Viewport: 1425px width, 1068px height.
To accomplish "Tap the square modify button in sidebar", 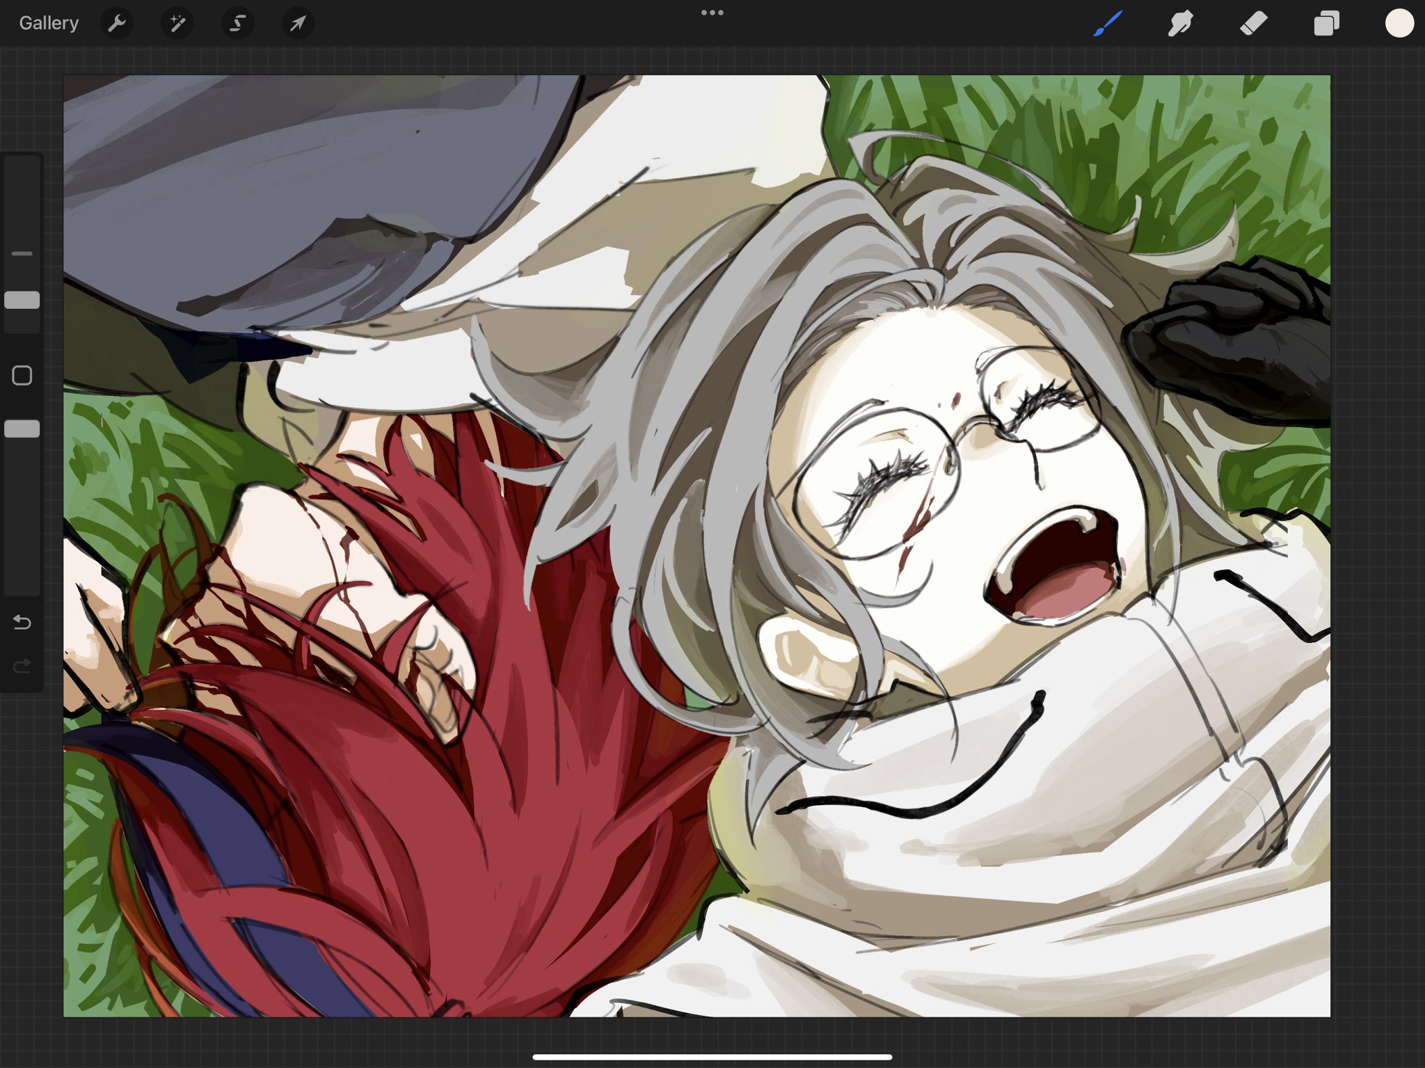I will tap(22, 376).
